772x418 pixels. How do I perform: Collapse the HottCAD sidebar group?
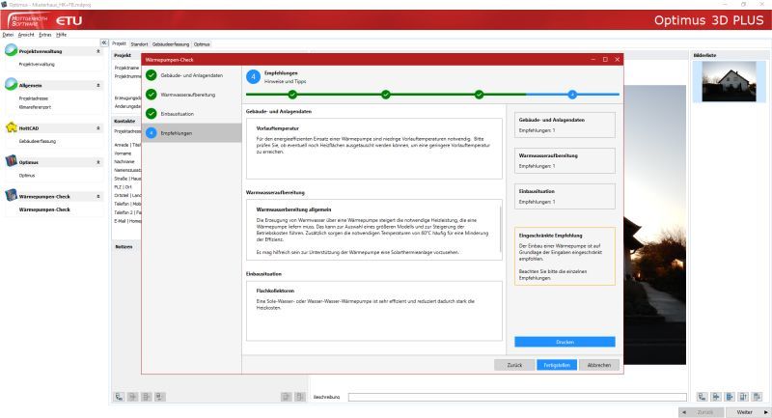pos(97,127)
